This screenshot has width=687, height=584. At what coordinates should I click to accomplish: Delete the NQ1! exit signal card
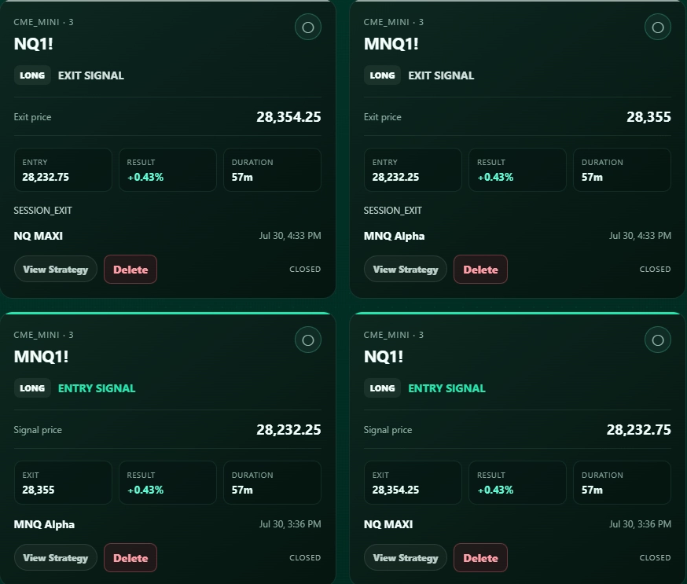click(x=130, y=270)
